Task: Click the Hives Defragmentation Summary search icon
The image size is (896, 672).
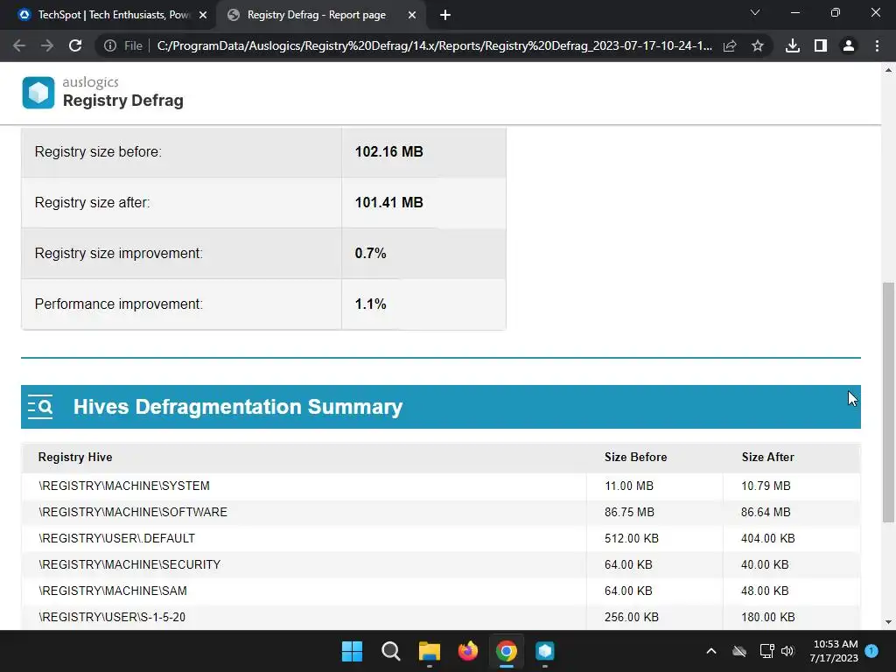Action: [x=40, y=407]
